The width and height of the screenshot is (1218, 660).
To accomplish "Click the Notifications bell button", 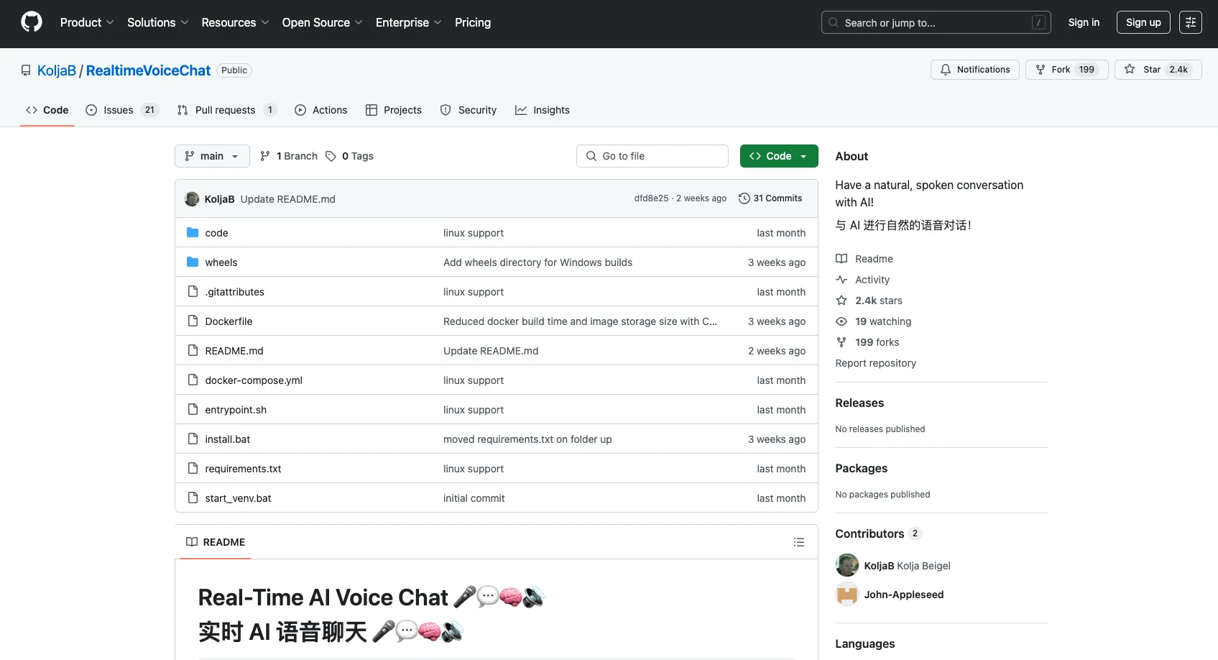I will pos(975,70).
